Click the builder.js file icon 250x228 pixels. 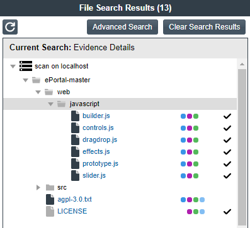[75, 116]
